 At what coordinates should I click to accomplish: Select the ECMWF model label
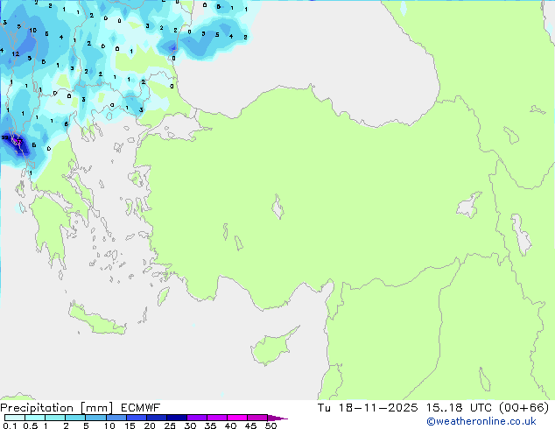[x=141, y=408]
